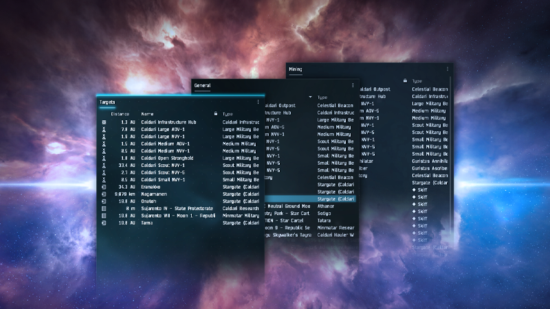Click the beacon icon for Caldari Large ADV-1
Screen dimensions: 550x309
coord(104,129)
